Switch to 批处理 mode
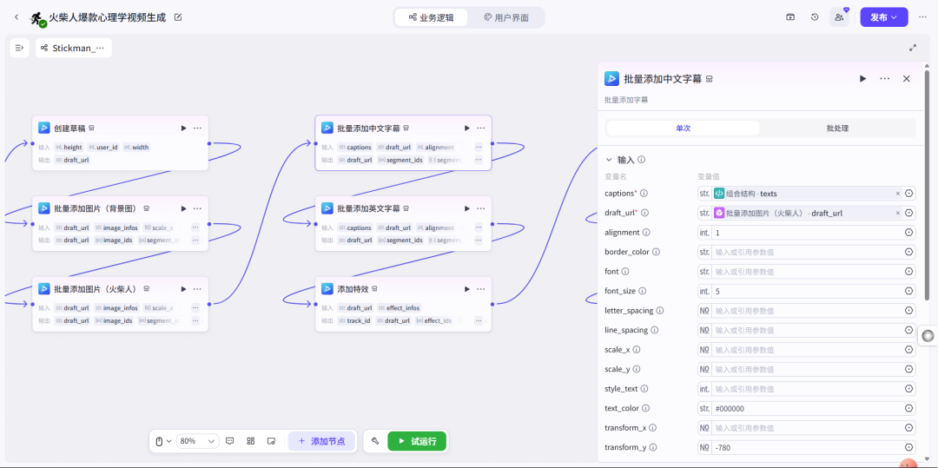This screenshot has width=938, height=468. pos(837,128)
